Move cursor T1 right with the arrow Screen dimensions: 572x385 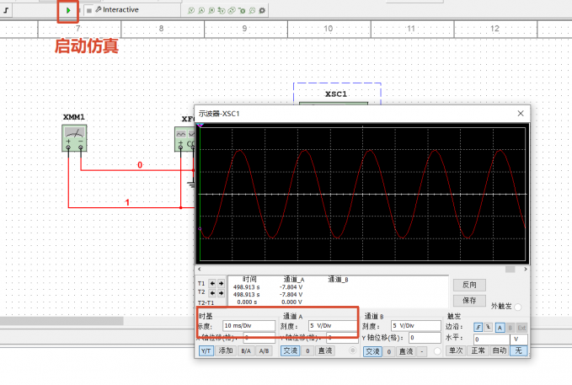tap(221, 283)
